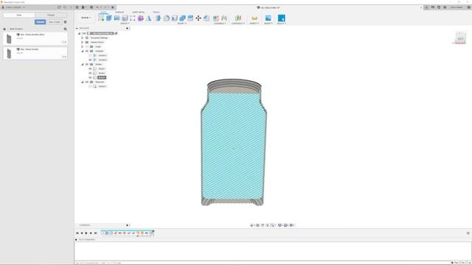
Task: Click the blue Select tool icon
Action: [x=282, y=18]
